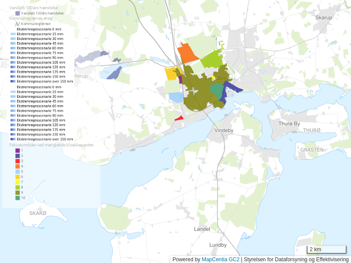Click the Thurø By place label
The image size is (351, 263).
coord(289,124)
